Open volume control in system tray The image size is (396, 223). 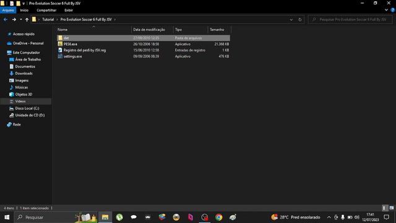coord(357,217)
